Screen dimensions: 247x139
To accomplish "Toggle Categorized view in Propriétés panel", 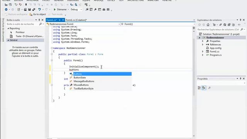I will click(x=199, y=88).
